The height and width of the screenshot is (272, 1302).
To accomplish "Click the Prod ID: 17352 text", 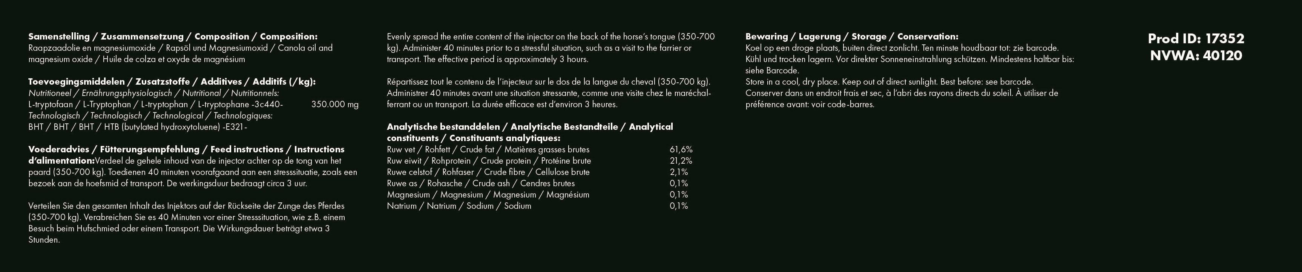I will [1195, 39].
